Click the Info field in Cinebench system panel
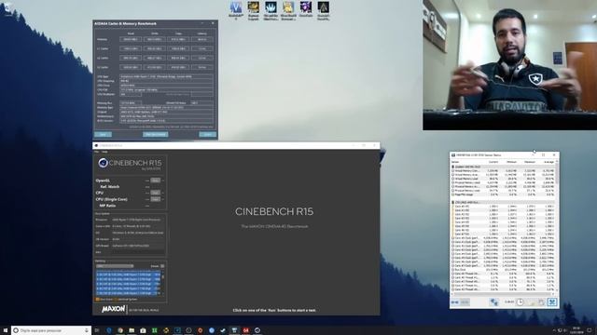This screenshot has height=335, width=597. click(x=138, y=252)
